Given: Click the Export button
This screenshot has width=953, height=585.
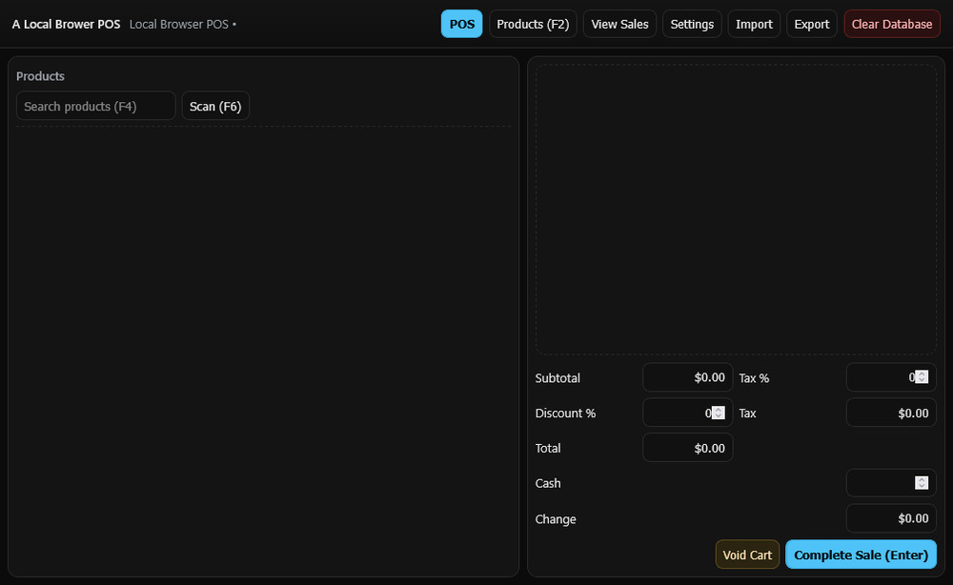Looking at the screenshot, I should 811,23.
